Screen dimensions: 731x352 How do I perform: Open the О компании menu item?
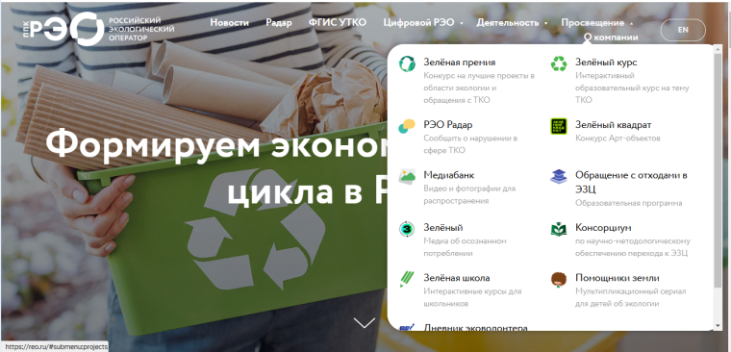(611, 38)
